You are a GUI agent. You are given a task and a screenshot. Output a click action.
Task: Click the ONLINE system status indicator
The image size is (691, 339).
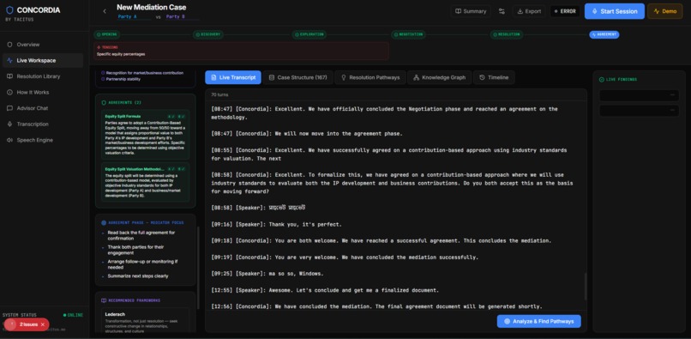pyautogui.click(x=73, y=315)
